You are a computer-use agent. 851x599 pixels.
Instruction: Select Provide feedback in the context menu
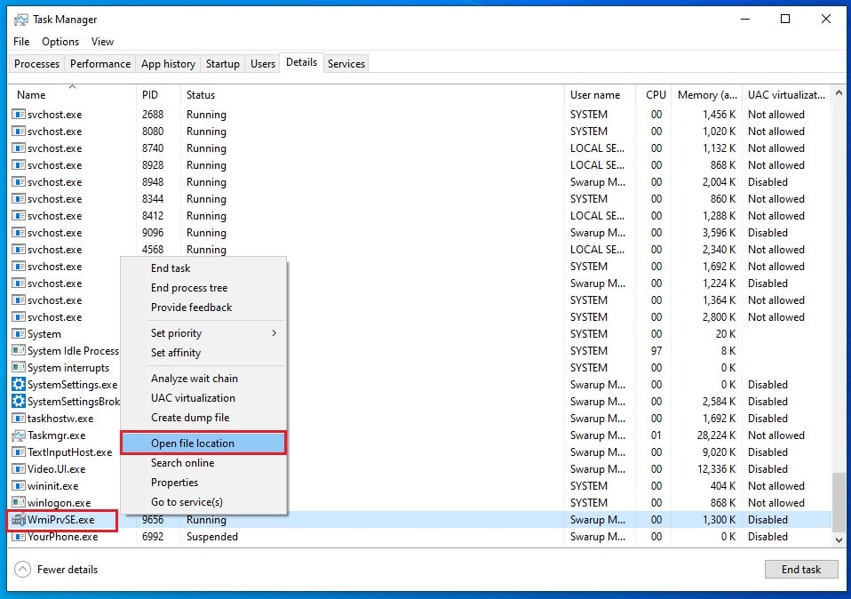203,307
